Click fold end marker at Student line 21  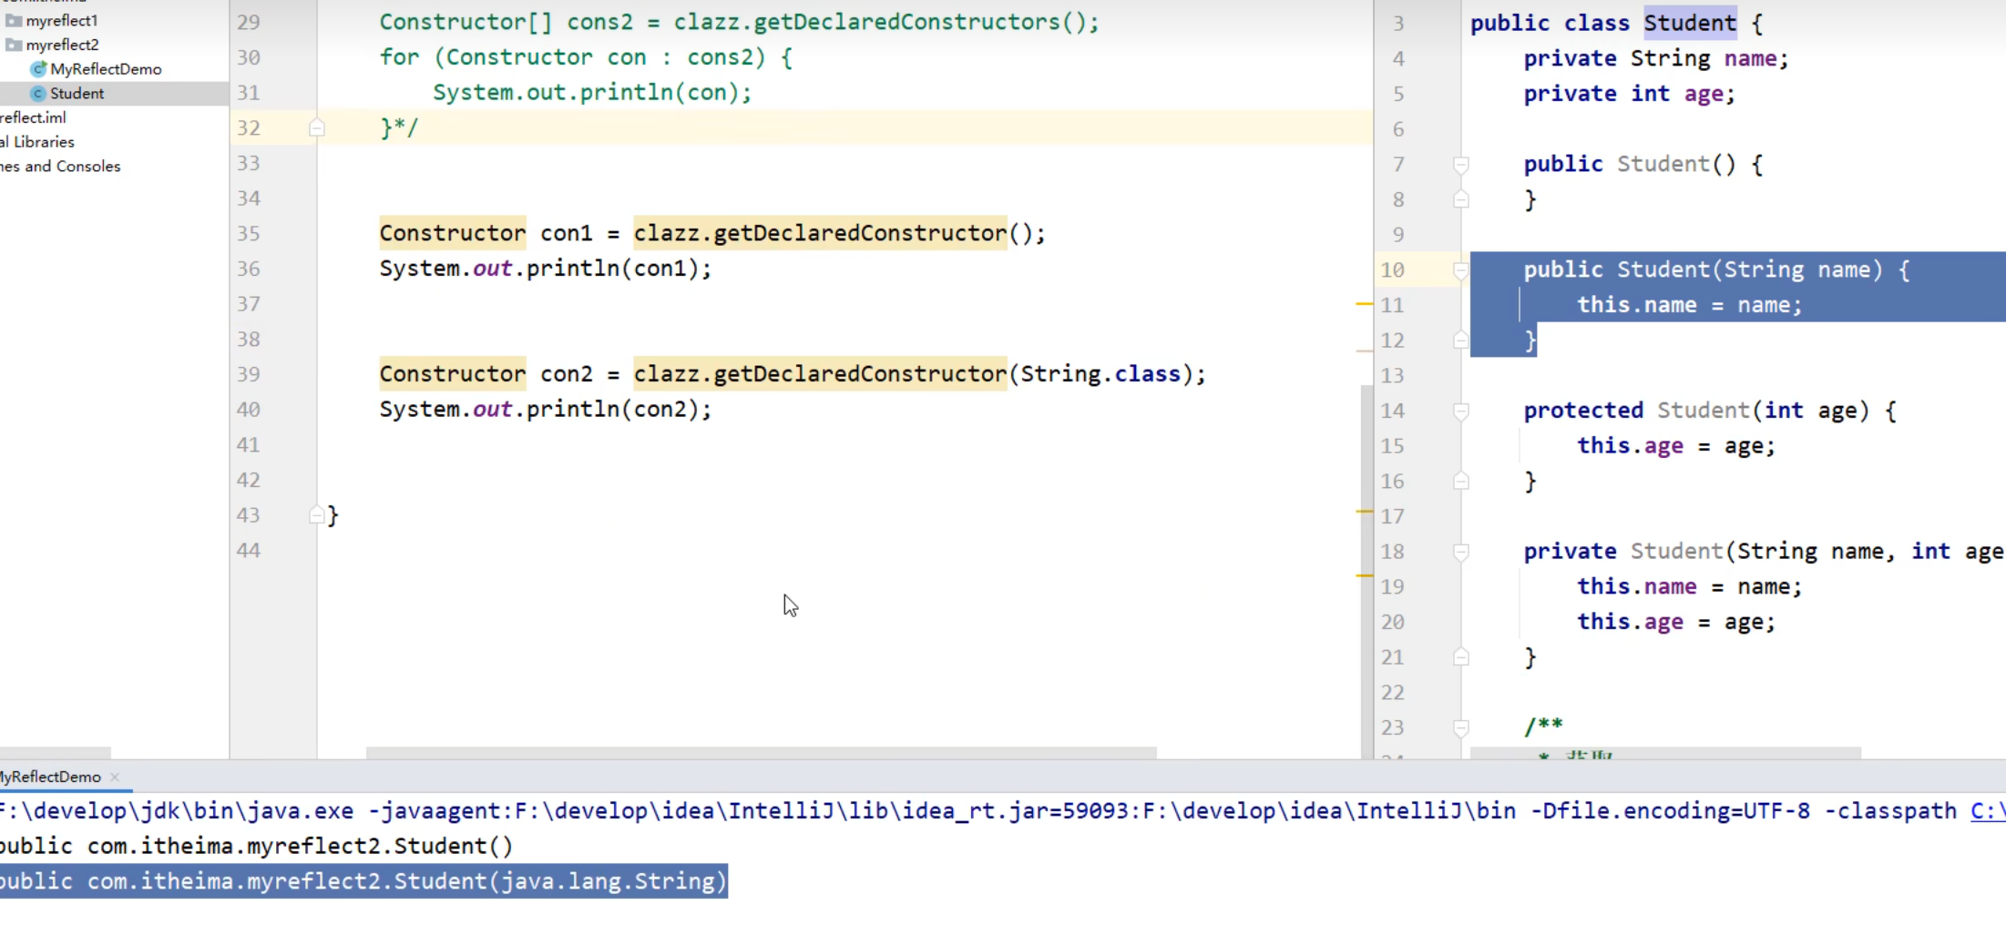[x=1460, y=657]
